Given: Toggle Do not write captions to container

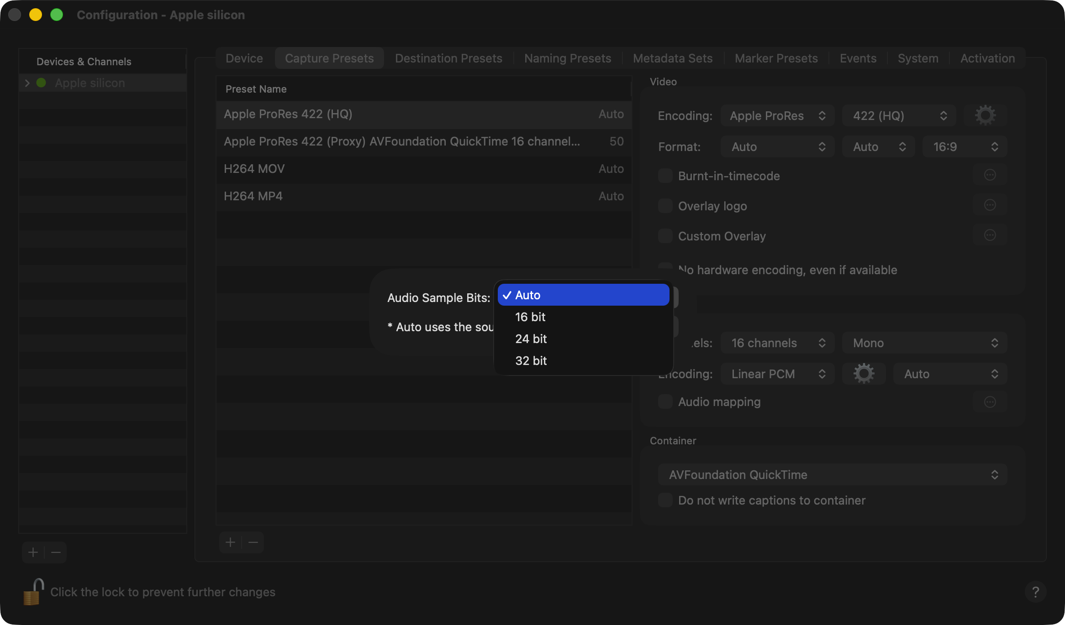Looking at the screenshot, I should 665,500.
